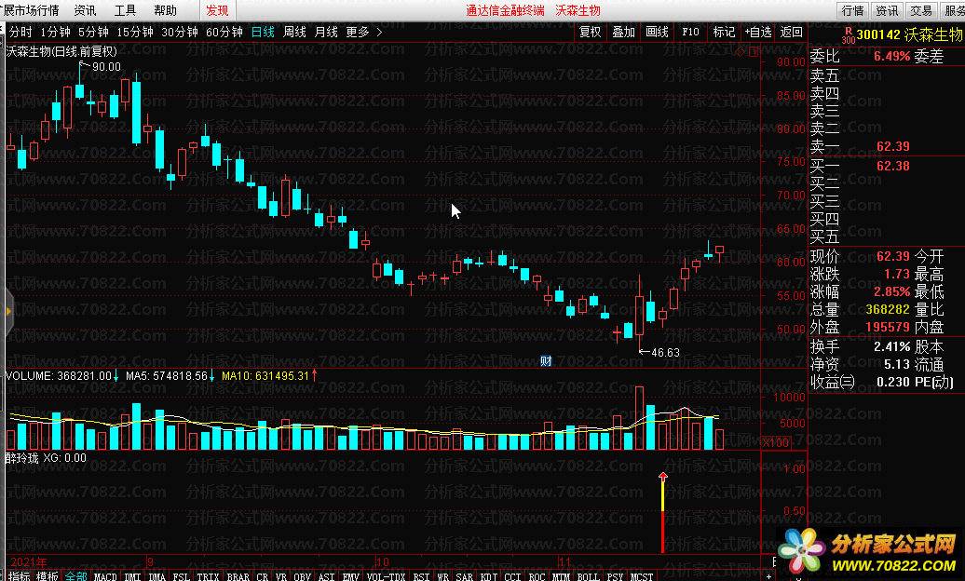Switch to 15分钟 period

[135, 32]
